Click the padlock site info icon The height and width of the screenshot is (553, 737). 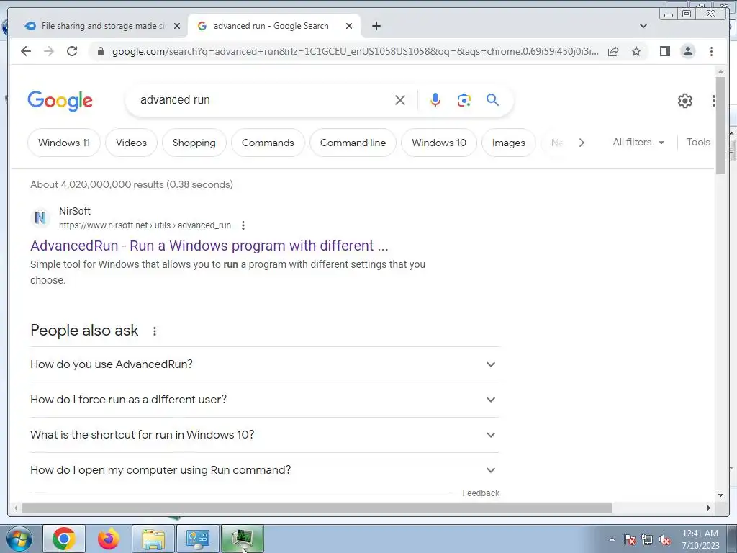(x=100, y=51)
